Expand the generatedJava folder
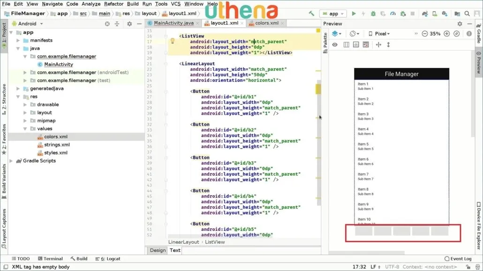 18,88
